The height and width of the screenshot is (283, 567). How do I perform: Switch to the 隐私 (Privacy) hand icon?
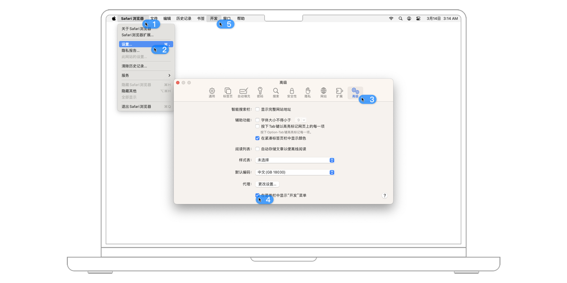tap(307, 92)
